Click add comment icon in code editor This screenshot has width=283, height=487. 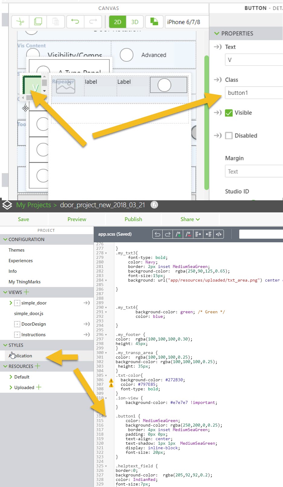[x=178, y=234]
